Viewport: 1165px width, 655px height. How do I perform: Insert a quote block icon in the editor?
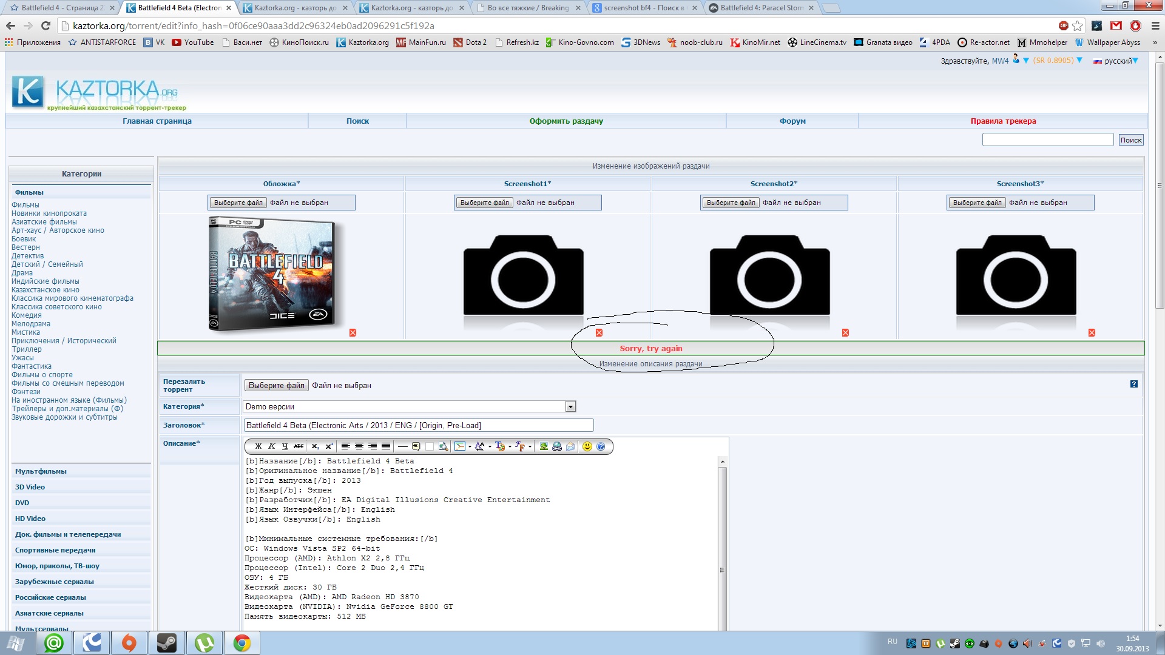[x=416, y=446]
